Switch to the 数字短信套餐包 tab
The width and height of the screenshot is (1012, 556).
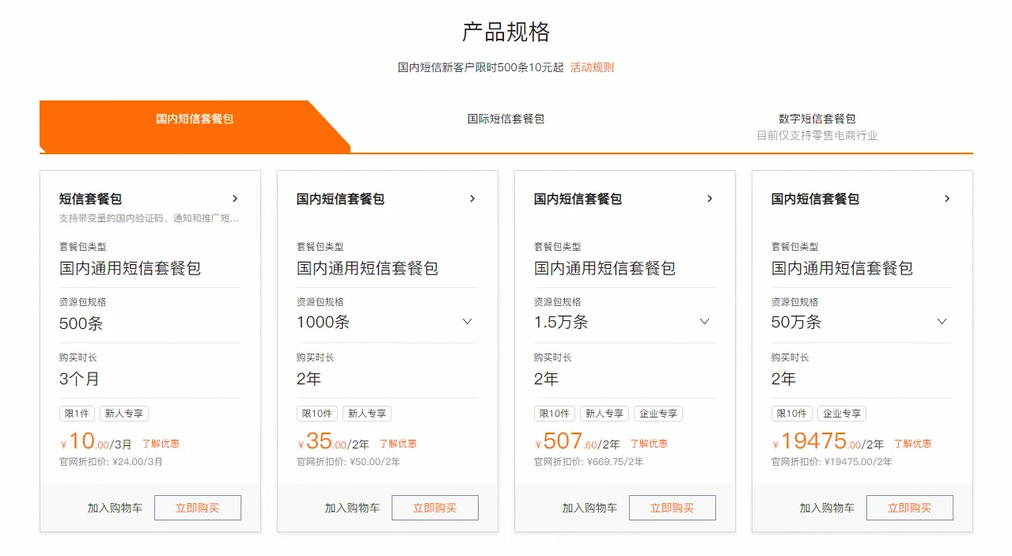817,119
